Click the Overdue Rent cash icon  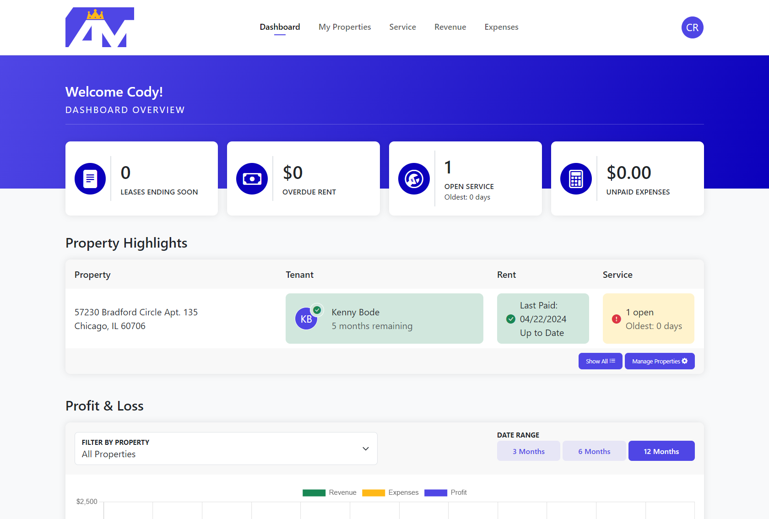(x=252, y=178)
